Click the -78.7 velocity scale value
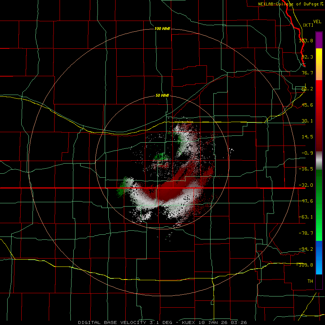325x325 pixels. (x=306, y=233)
